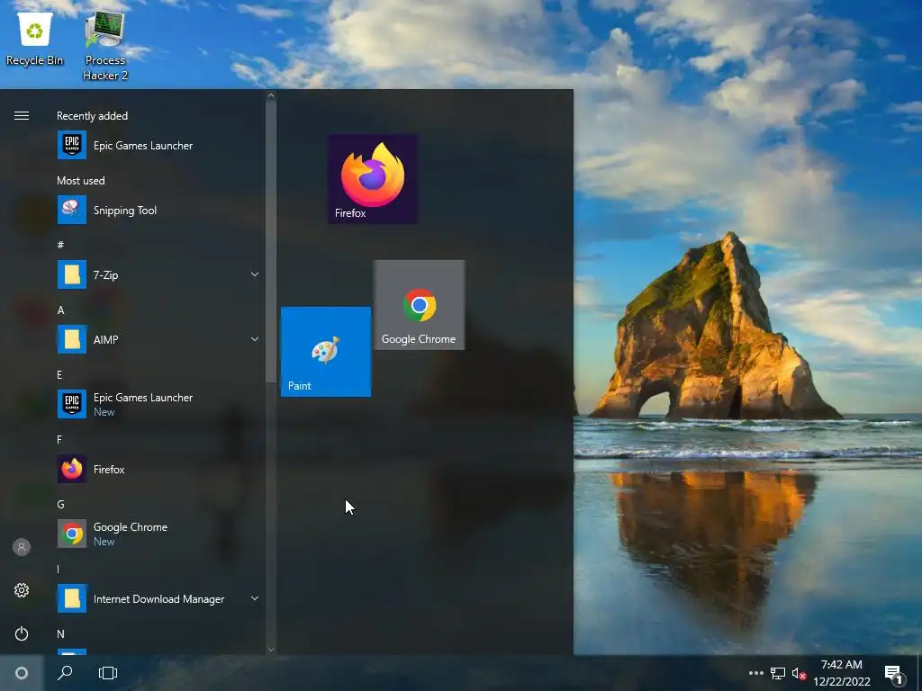Launch Epic Games Launcher under section E
The height and width of the screenshot is (691, 922).
click(x=158, y=404)
